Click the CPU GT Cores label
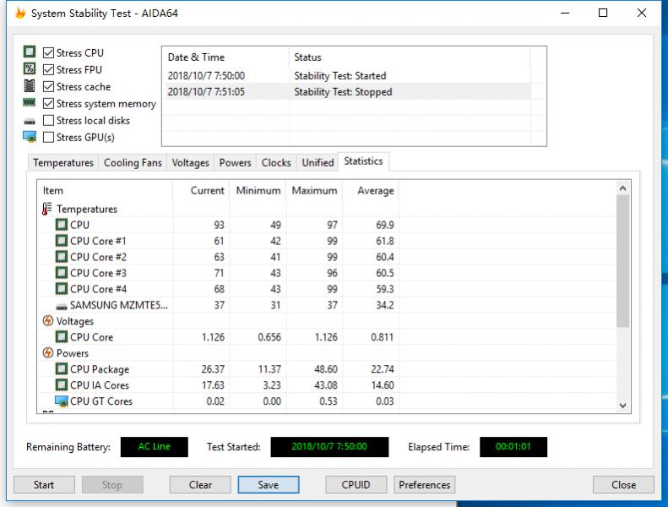Viewport: 668px width, 507px height. point(101,401)
